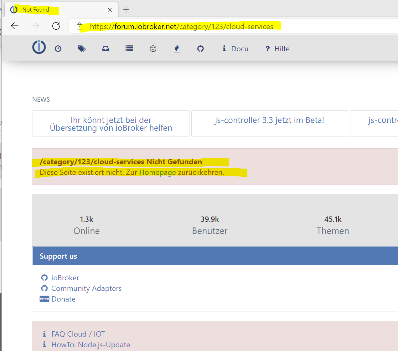
Task: Click the site lock icon in the address bar
Action: pyautogui.click(x=80, y=26)
